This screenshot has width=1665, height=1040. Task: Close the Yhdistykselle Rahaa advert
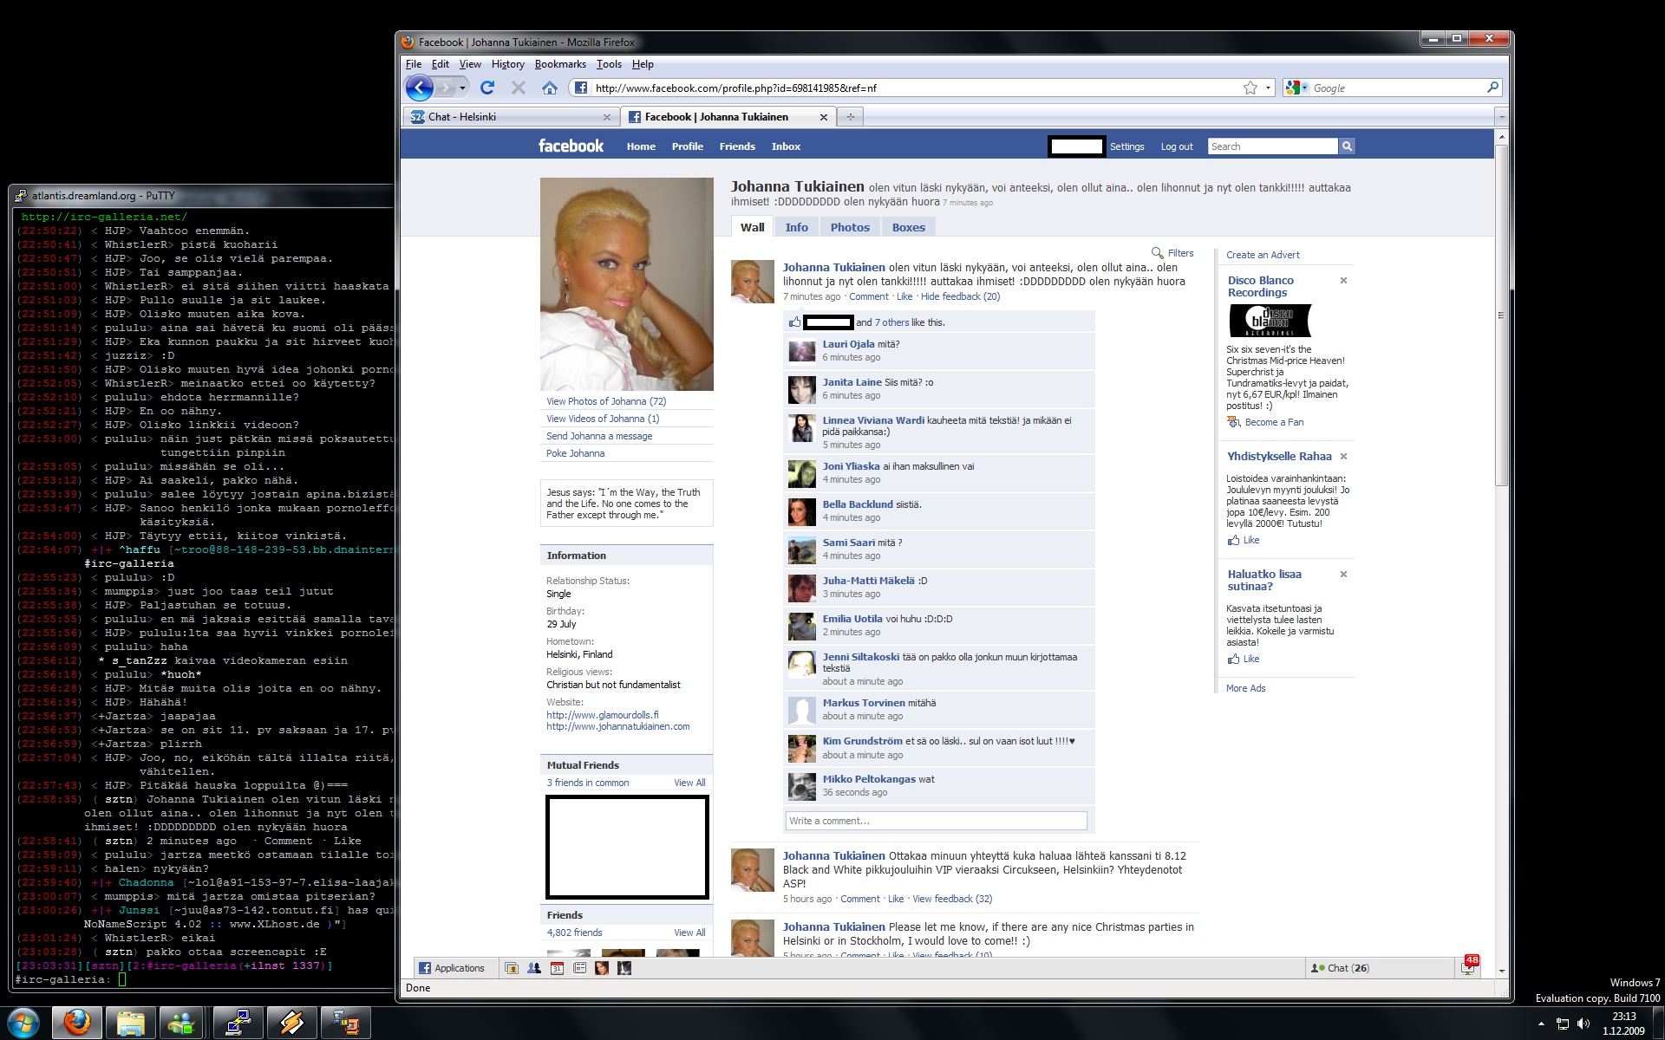[x=1343, y=457]
